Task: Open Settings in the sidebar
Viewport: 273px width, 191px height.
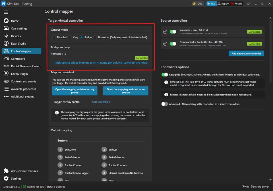Action: (x=16, y=178)
